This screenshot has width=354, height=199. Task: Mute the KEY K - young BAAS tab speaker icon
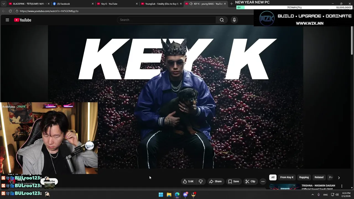pyautogui.click(x=191, y=4)
